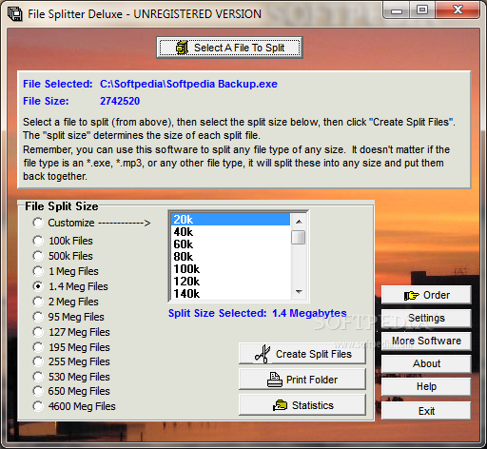Viewport: 487px width, 449px height.
Task: Click the More Software button
Action: pyautogui.click(x=426, y=341)
